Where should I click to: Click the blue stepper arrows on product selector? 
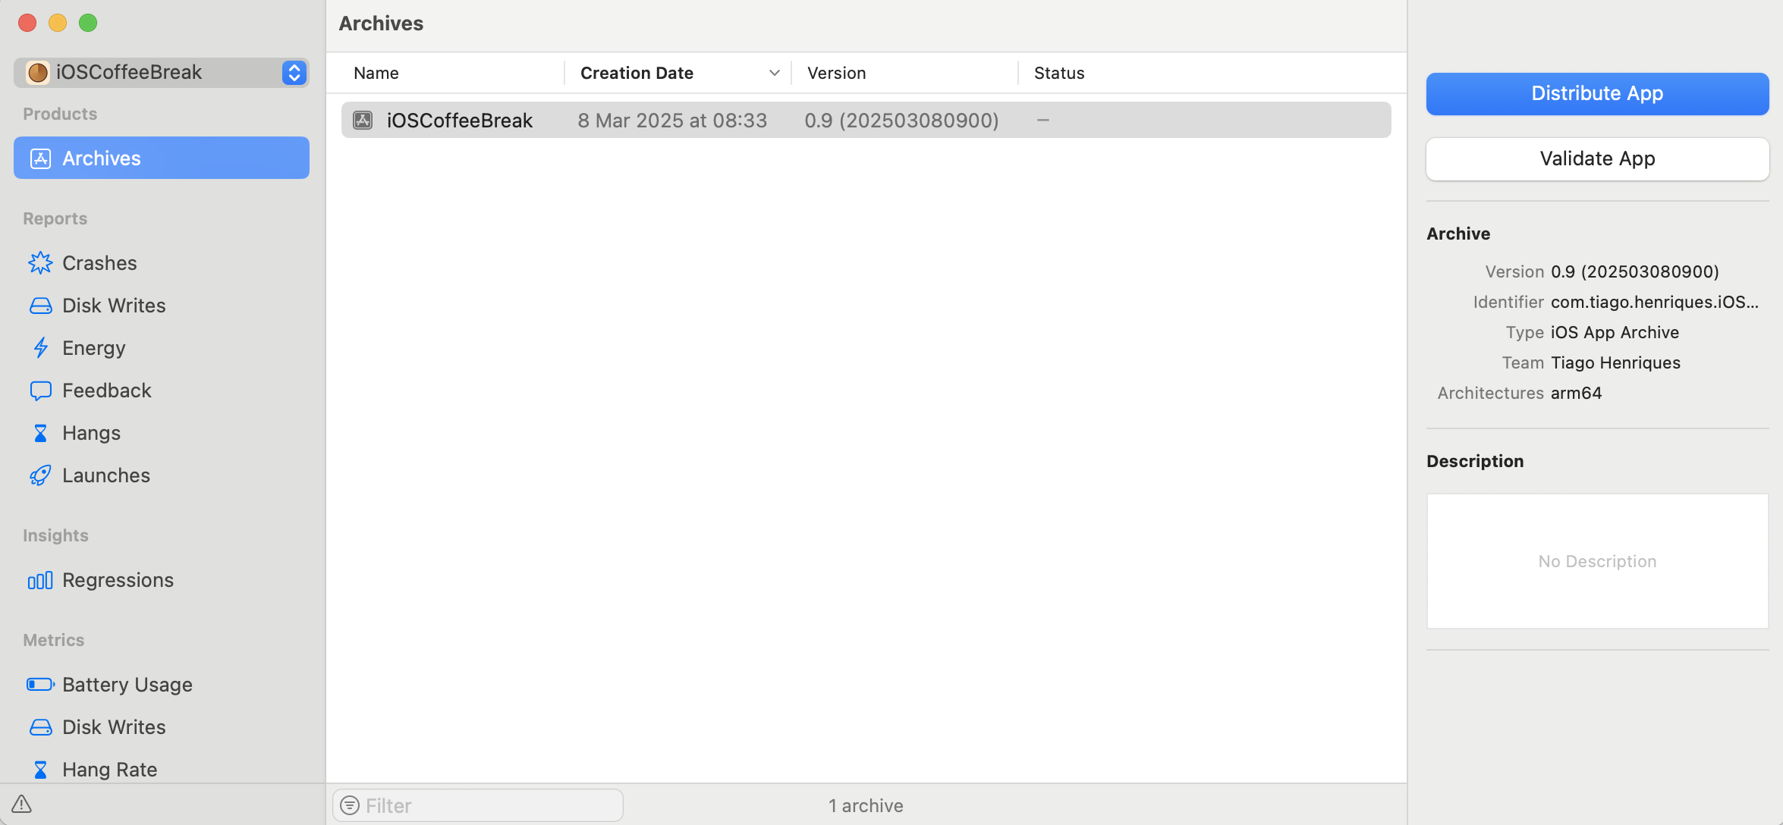[x=294, y=72]
